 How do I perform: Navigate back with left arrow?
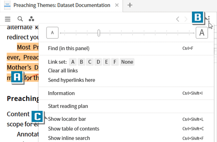178,19
